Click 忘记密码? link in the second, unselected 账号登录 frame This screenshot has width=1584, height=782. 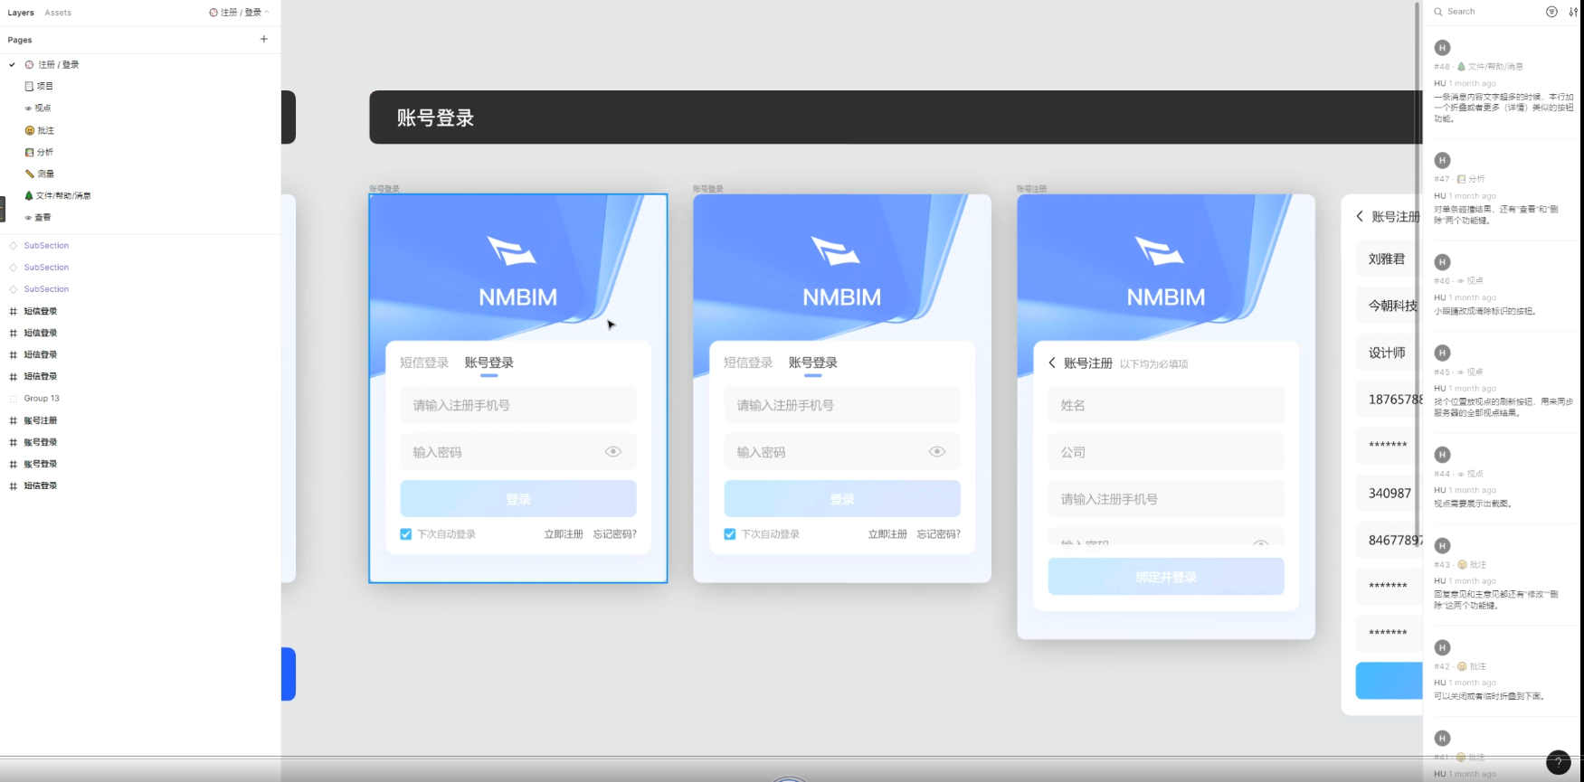[939, 534]
